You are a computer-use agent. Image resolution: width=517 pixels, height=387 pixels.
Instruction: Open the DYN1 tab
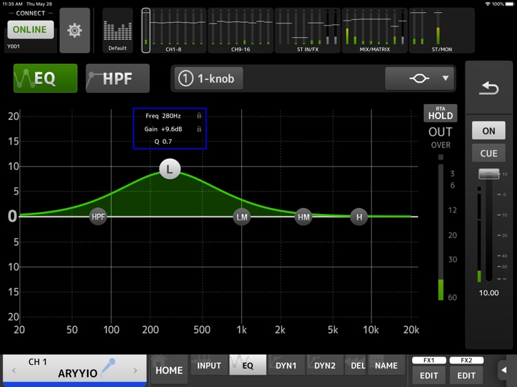286,365
